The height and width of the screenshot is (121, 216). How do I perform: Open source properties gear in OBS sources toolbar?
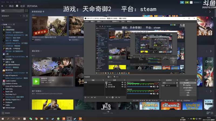(113, 97)
